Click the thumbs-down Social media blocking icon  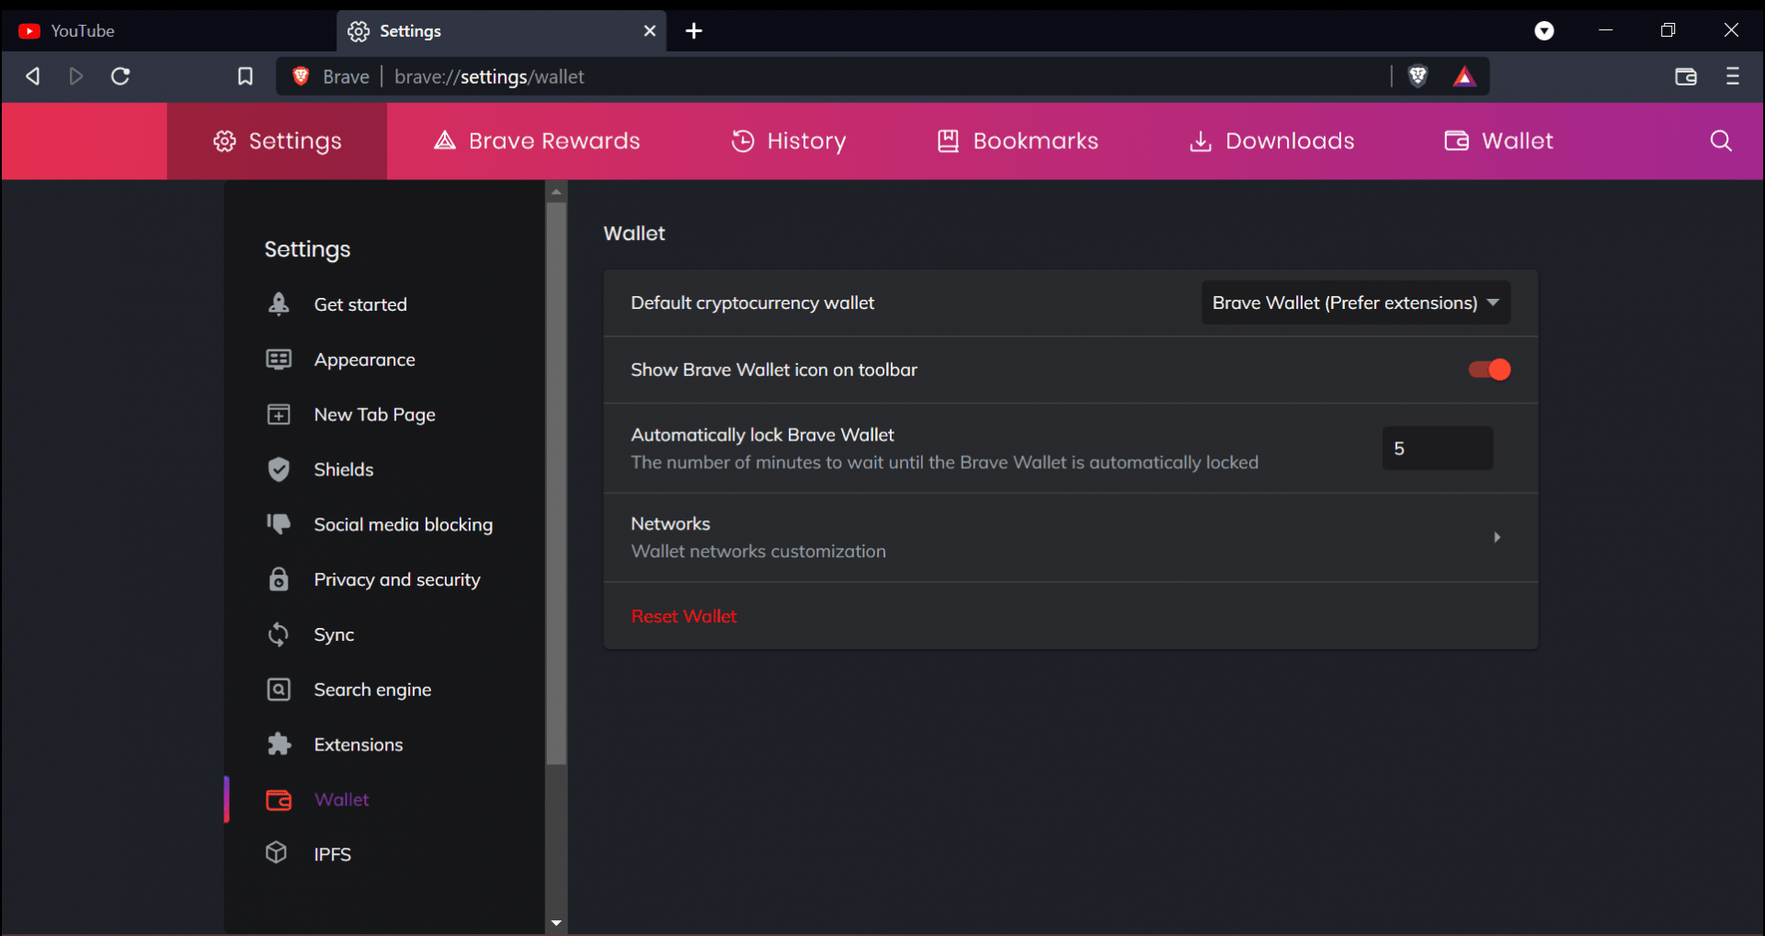coord(279,524)
